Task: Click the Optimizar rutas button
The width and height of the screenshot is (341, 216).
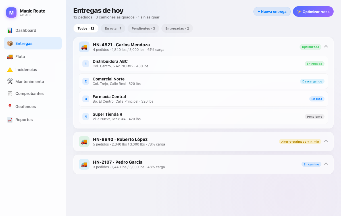Action: (313, 12)
